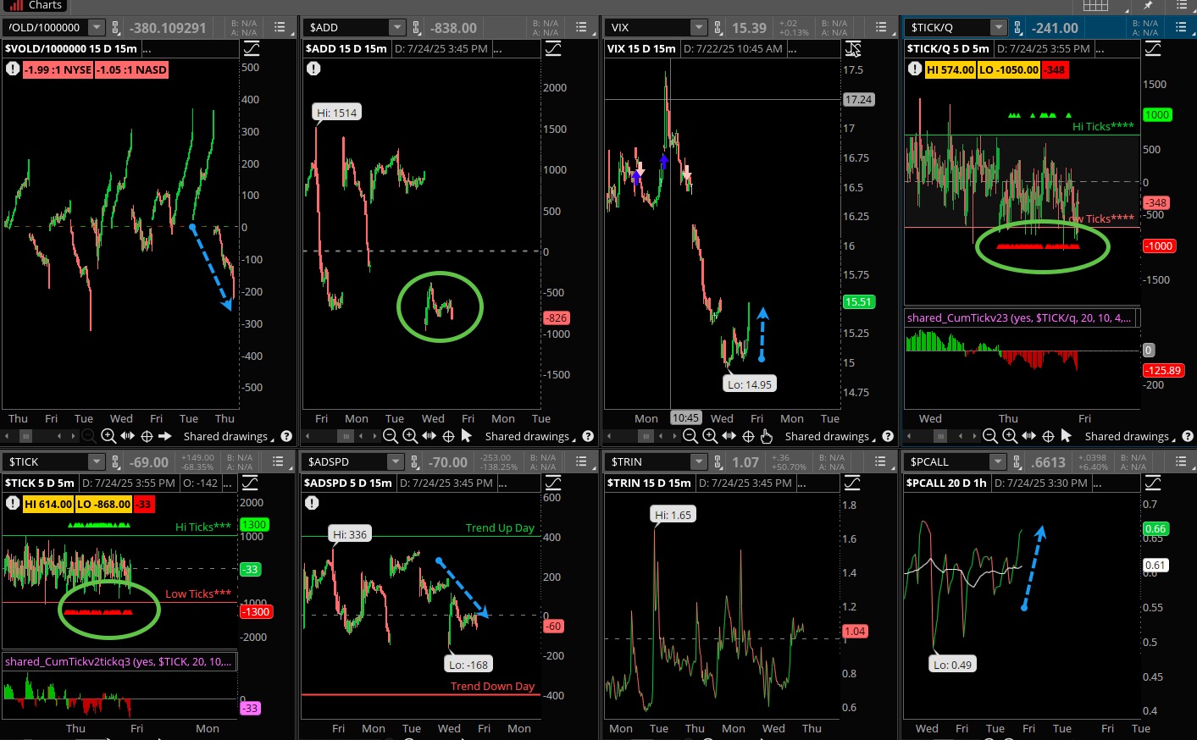Toggle the symbol link clip on $PCALL panel
Screen dimensions: 1197x740
(x=1017, y=461)
